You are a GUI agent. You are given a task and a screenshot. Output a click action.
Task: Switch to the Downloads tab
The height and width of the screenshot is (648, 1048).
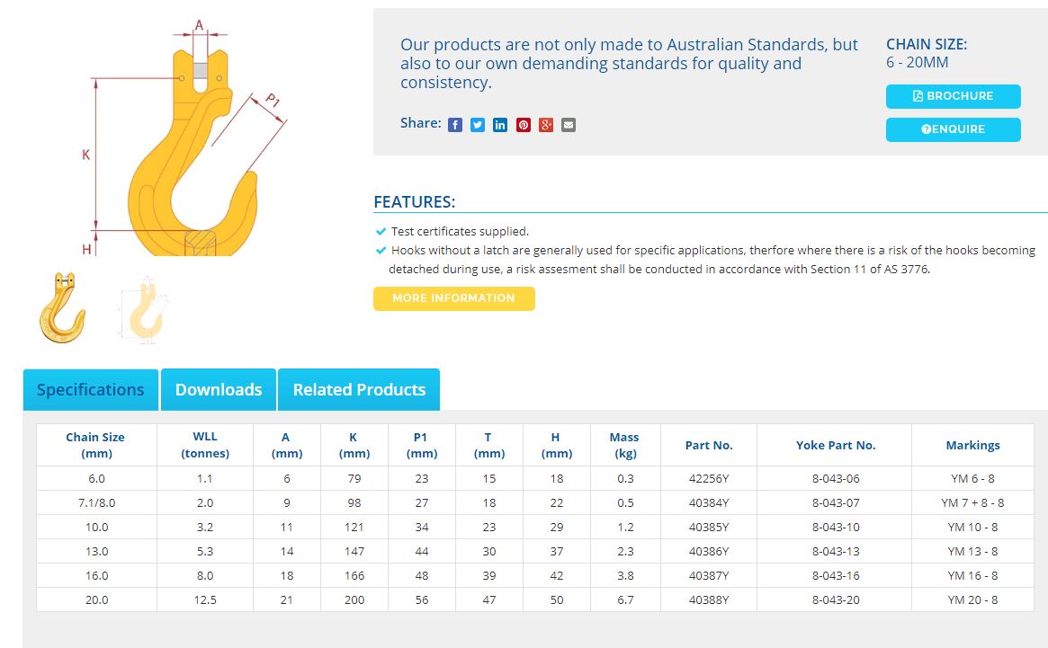(x=219, y=390)
